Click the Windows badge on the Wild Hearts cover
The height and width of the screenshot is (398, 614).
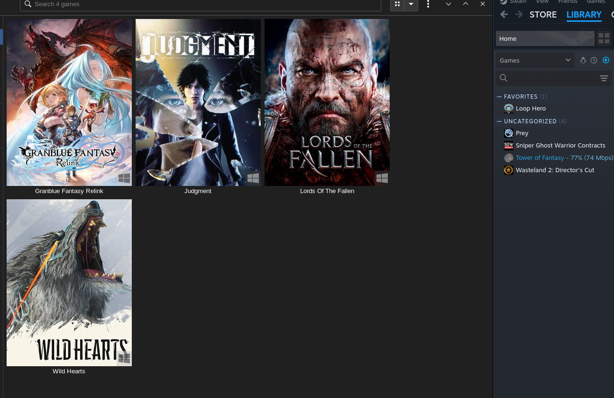coord(124,359)
